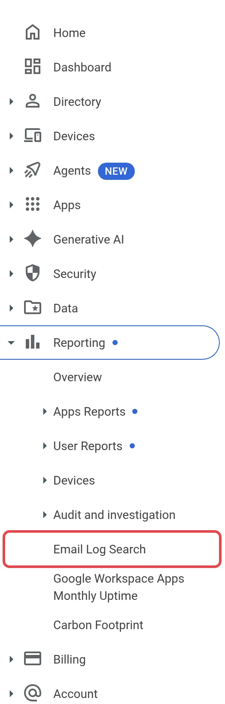Select the Apps Reports label
The image size is (225, 704).
pos(89,412)
